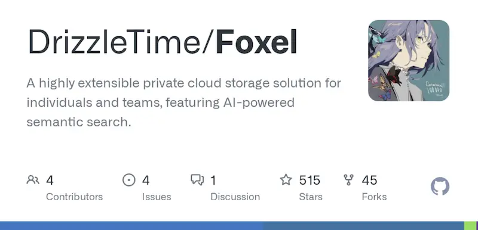Click the darker blue language bar segment

pos(364,226)
